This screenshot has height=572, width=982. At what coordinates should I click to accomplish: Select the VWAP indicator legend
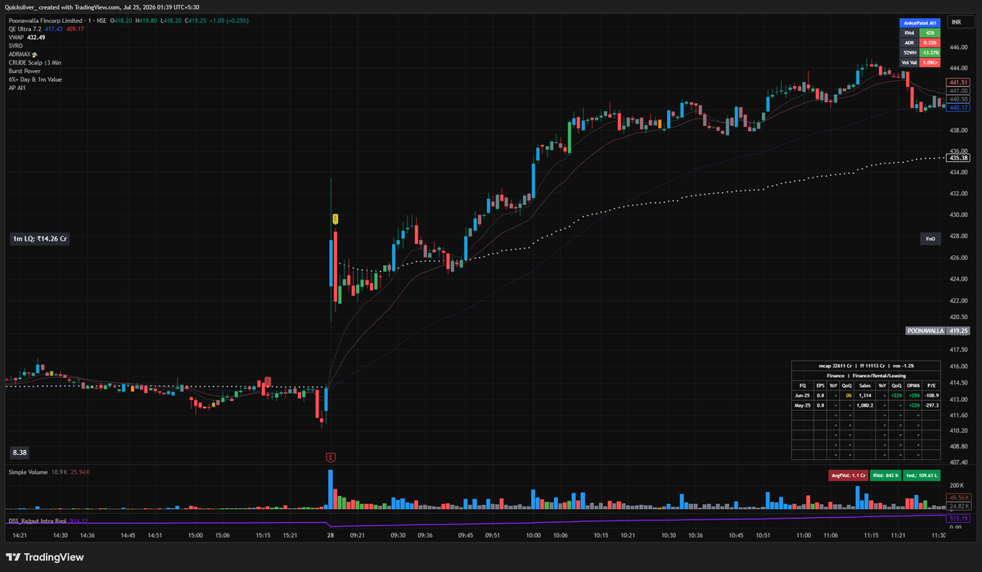tap(16, 38)
